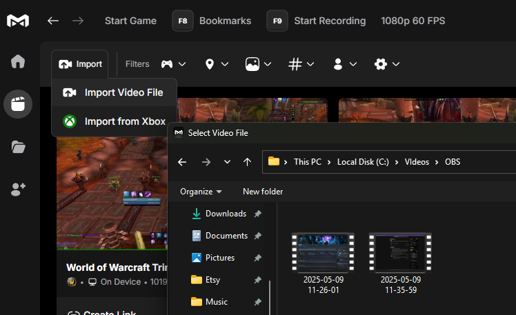Image resolution: width=516 pixels, height=315 pixels.
Task: Open the recent locations chevron in the dialog
Action: 227,162
